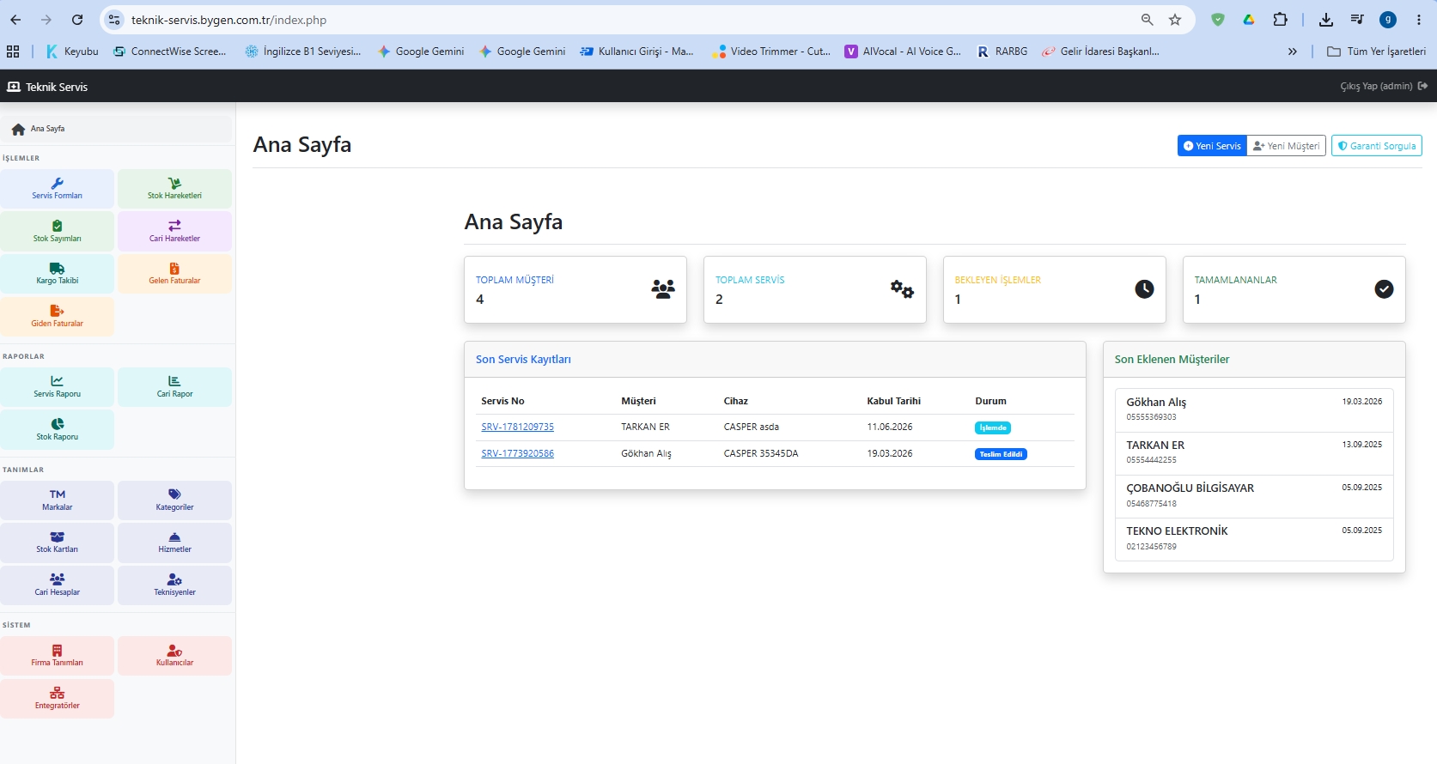Image resolution: width=1437 pixels, height=764 pixels.
Task: Open Markalar trademark tile
Action: tap(58, 500)
